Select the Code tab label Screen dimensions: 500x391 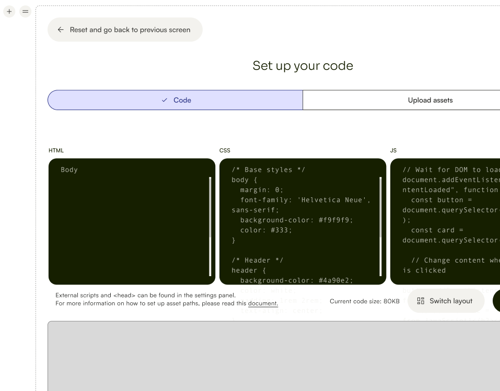click(182, 100)
